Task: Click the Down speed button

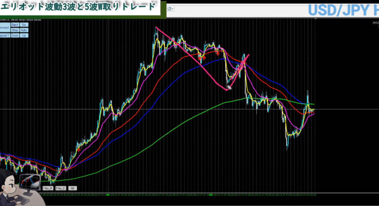Action: pyautogui.click(x=15, y=36)
